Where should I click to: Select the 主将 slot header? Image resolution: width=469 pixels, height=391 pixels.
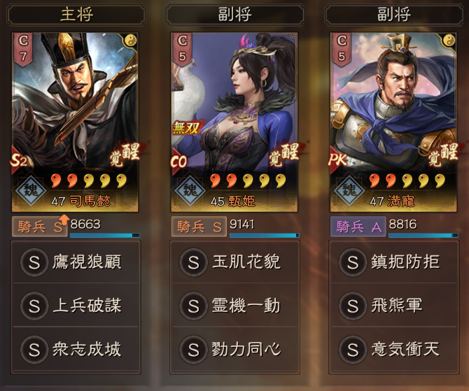(76, 15)
